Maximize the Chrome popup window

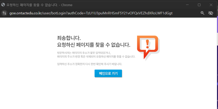pyautogui.click(x=199, y=5)
